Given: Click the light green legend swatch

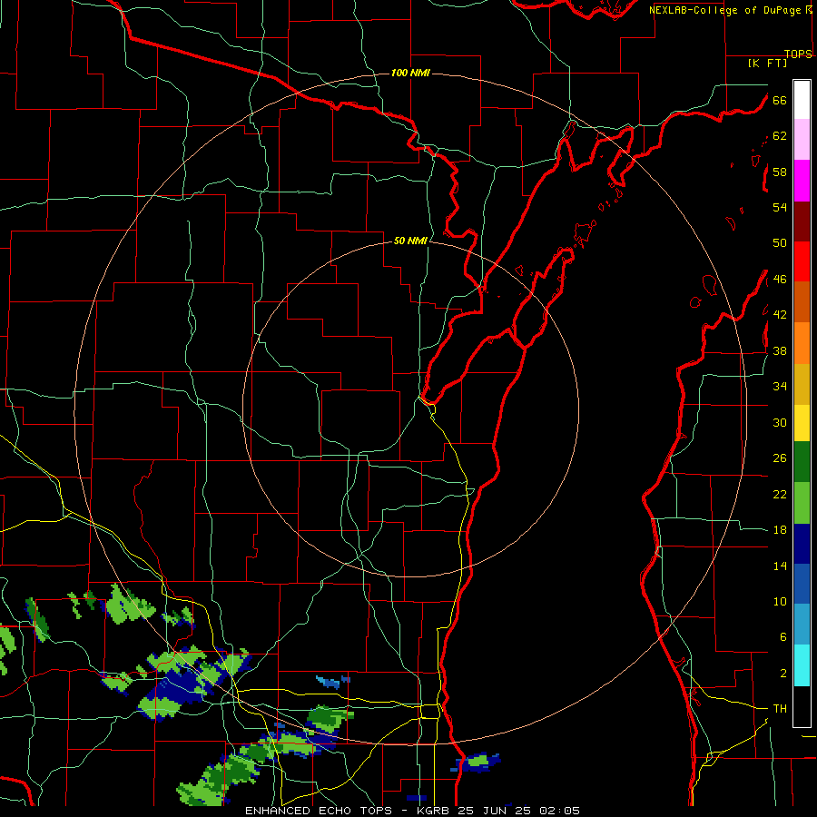Looking at the screenshot, I should pyautogui.click(x=802, y=503).
